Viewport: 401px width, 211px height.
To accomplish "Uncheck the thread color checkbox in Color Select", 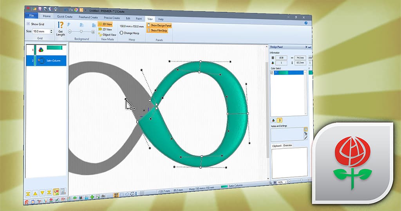I will 272,72.
